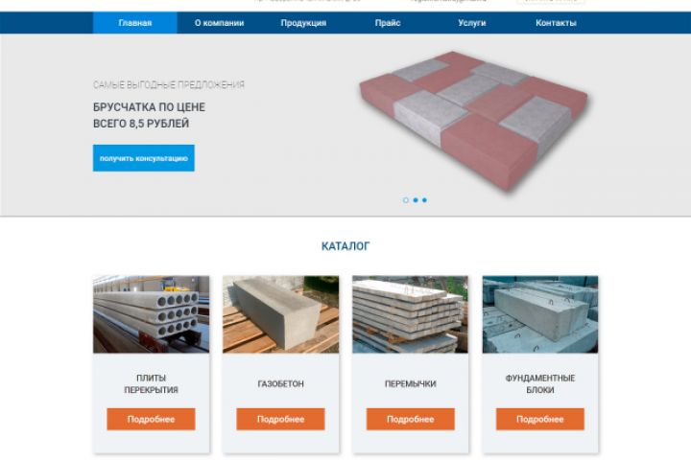The height and width of the screenshot is (460, 691).
Task: Click Подробнее under Плиты перекрытия
Action: coord(152,419)
